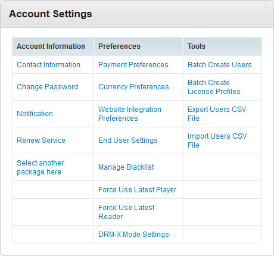Click the Tools column header
This screenshot has height=256, width=274.
pos(197,46)
